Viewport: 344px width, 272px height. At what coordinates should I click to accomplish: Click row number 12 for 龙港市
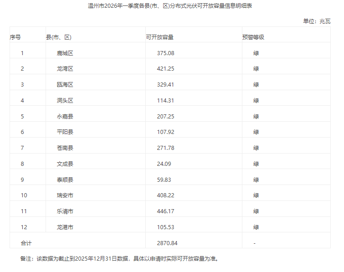coord(24,227)
